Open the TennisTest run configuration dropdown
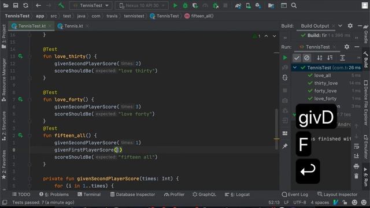The height and width of the screenshot is (208, 370). click(x=91, y=5)
